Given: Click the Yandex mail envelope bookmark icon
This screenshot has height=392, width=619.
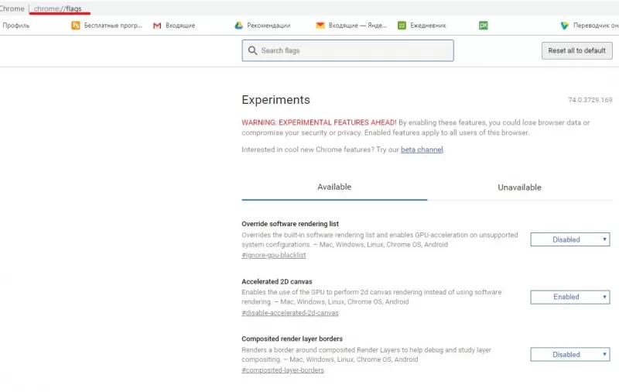Looking at the screenshot, I should pos(320,26).
